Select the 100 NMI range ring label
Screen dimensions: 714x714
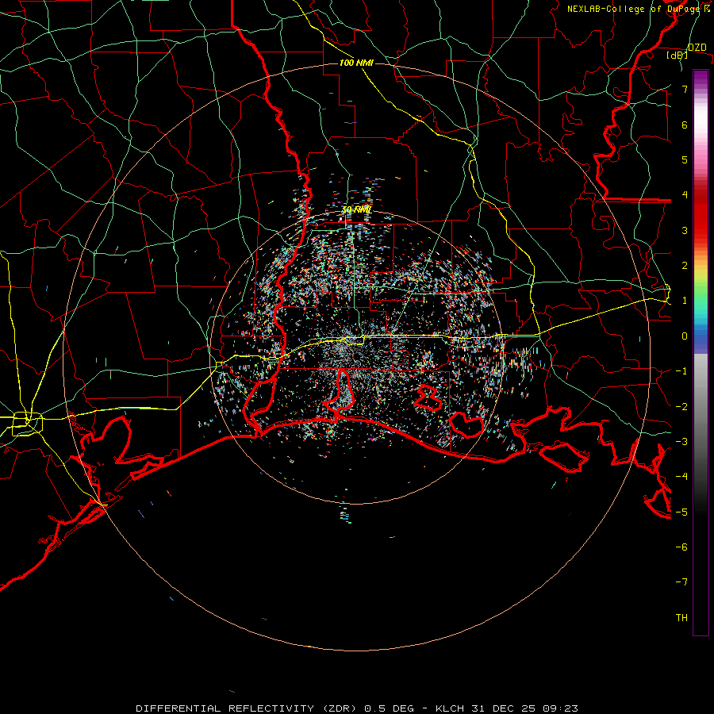(356, 63)
